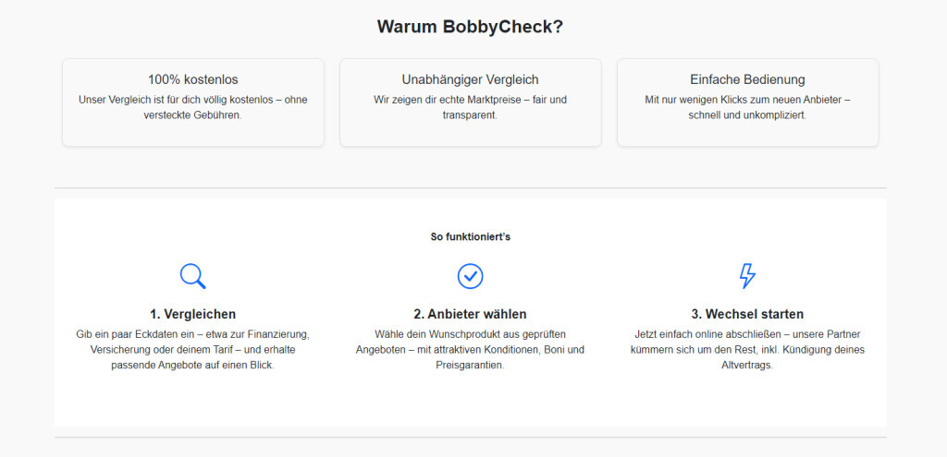This screenshot has height=457, width=947.
Task: Click the 'schnell und unkompliziert' card text
Action: [x=747, y=107]
